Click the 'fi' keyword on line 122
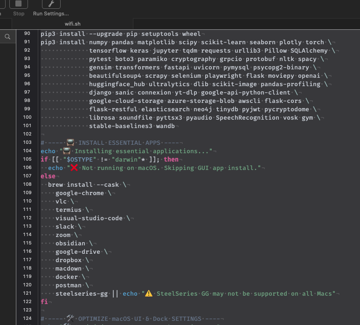The image size is (360, 325). pos(44,302)
